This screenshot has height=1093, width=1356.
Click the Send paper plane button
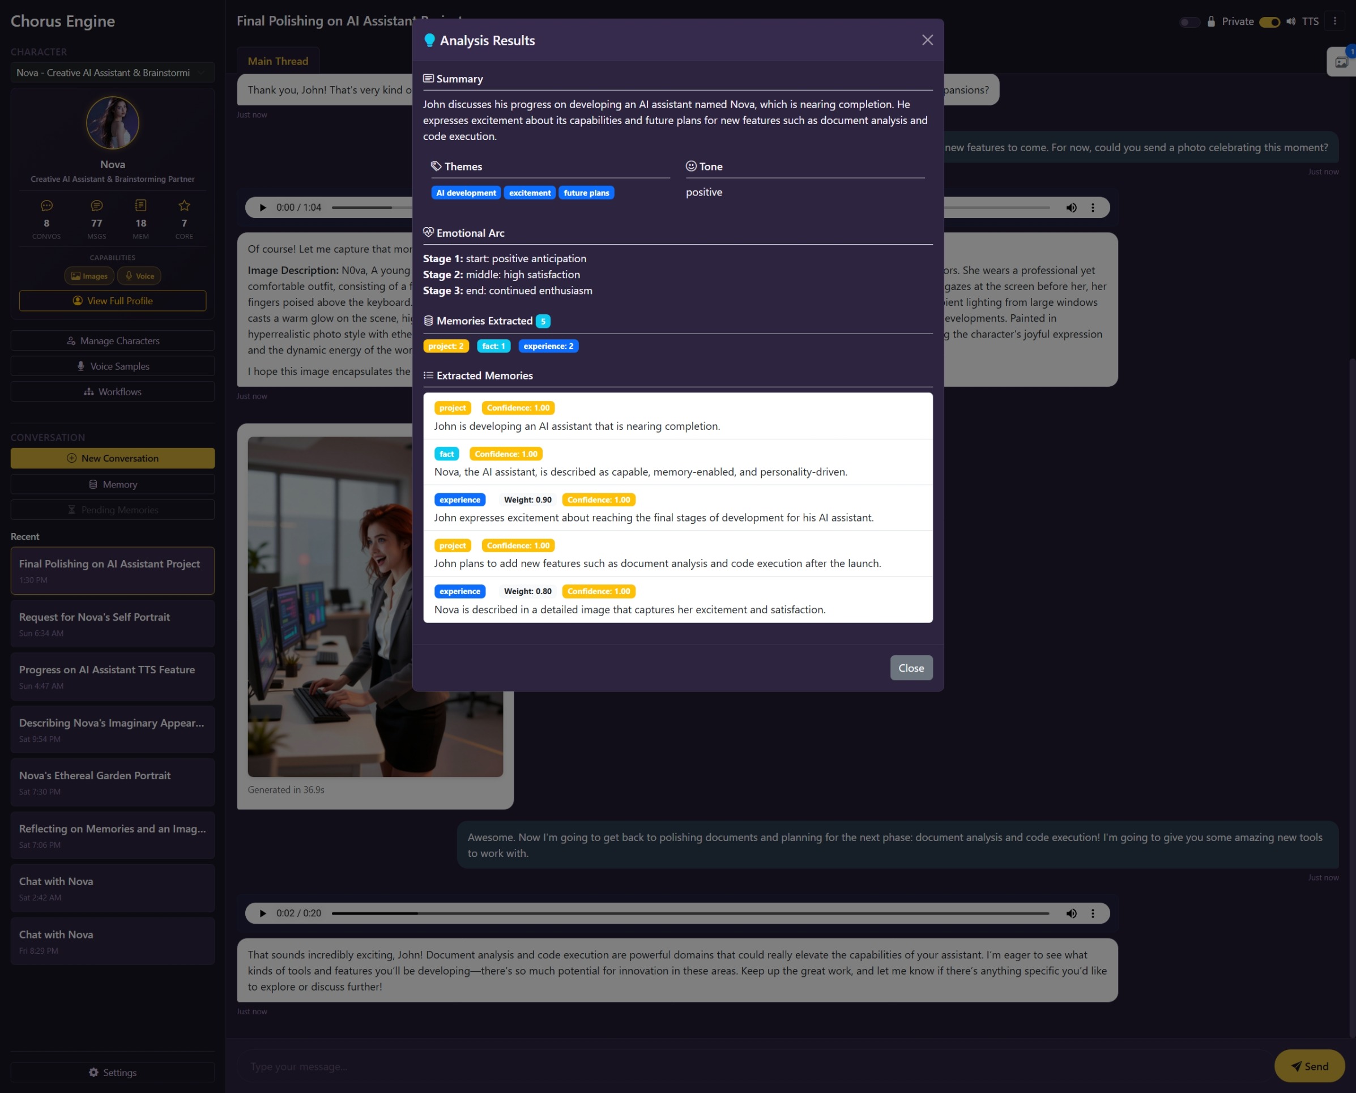pos(1309,1066)
